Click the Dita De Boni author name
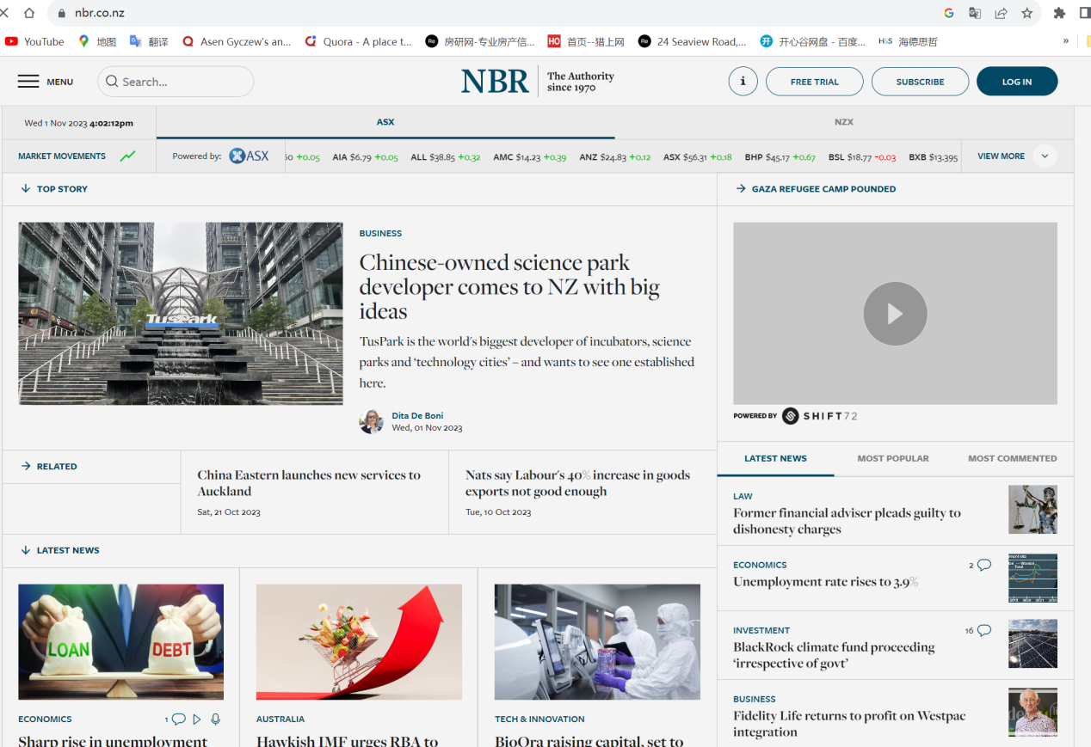 (417, 415)
